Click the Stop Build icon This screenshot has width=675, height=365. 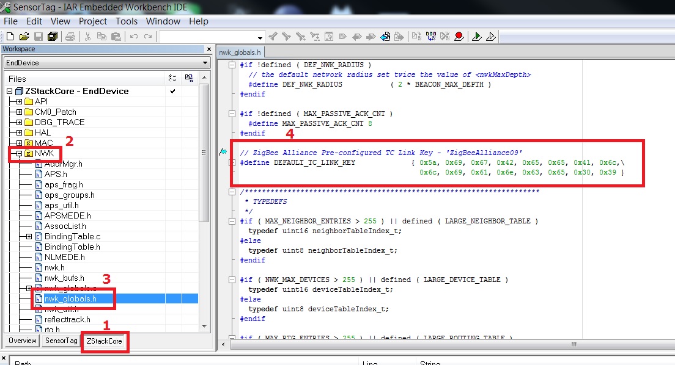(x=444, y=37)
